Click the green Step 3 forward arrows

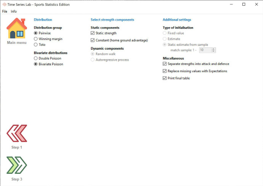[x=17, y=165]
